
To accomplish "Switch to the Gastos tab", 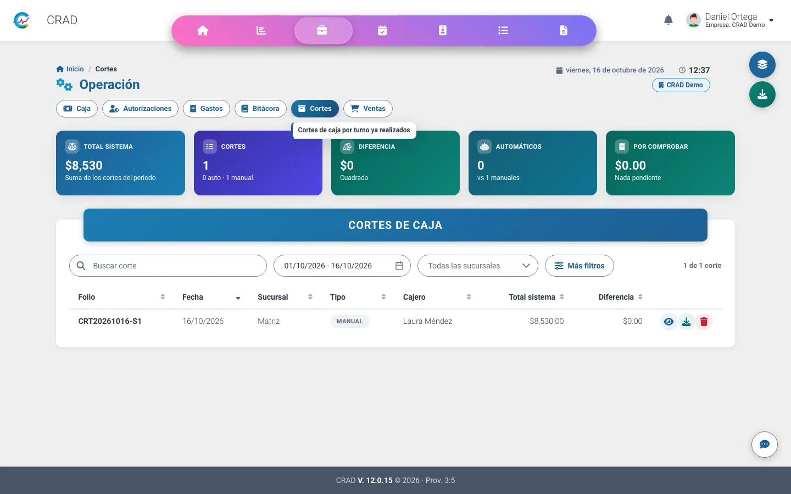I will pos(207,109).
